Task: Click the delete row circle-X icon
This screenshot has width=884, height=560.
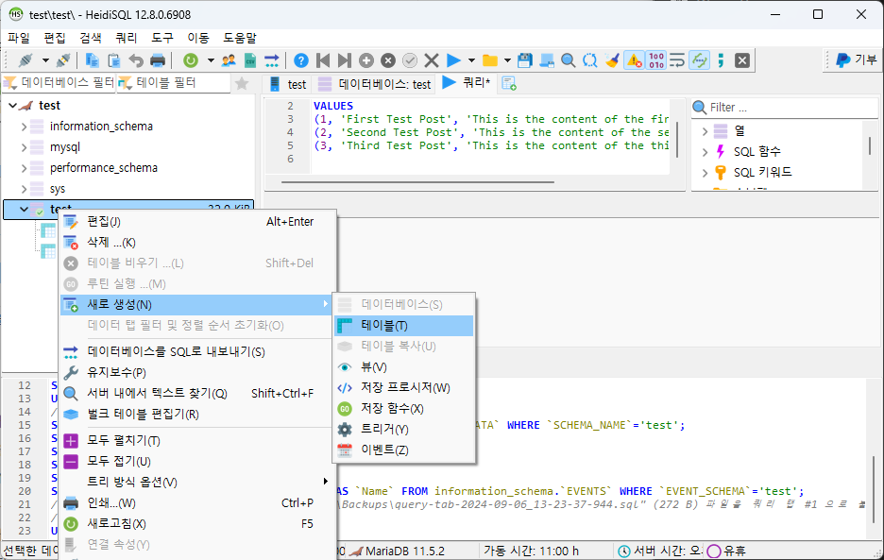Action: [388, 60]
